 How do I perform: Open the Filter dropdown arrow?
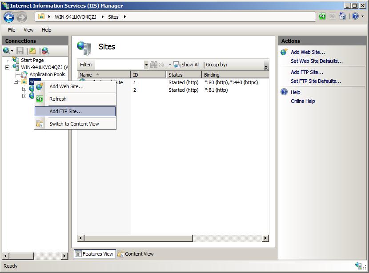coord(147,65)
